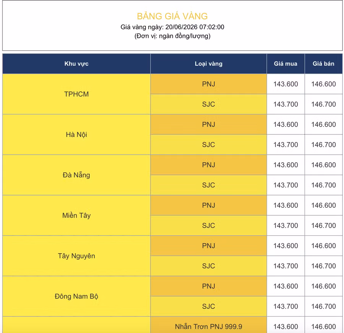The width and height of the screenshot is (344, 333).
Task: Click buy price 143.700 for Đà Nẵng SJC
Action: 286,185
